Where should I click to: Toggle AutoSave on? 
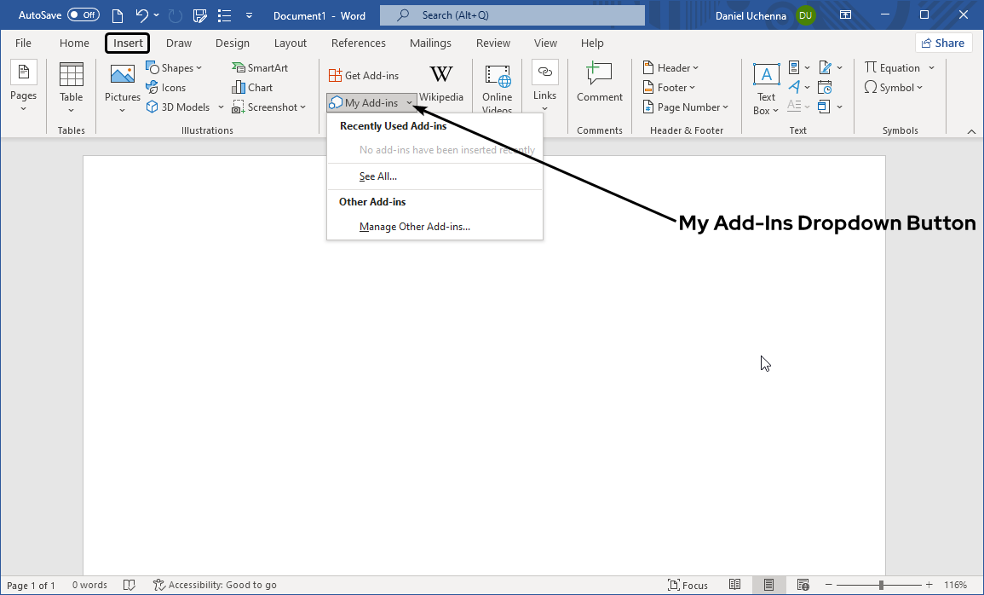pyautogui.click(x=84, y=14)
